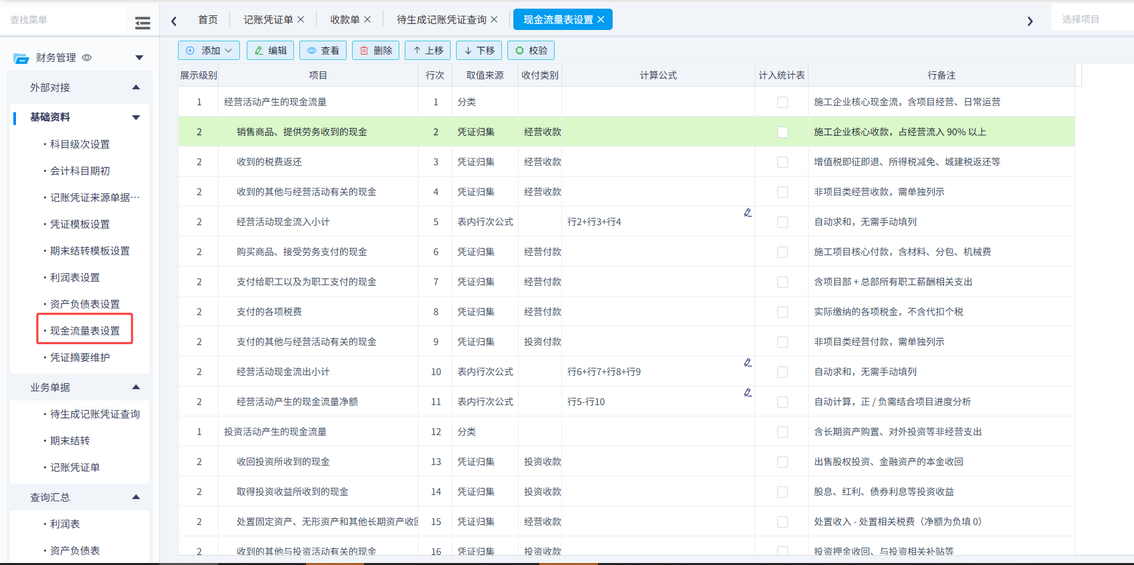1134x565 pixels.
Task: Check 计入统计表 for 销售商品、提供劳务收到的现金 row
Action: click(x=783, y=132)
